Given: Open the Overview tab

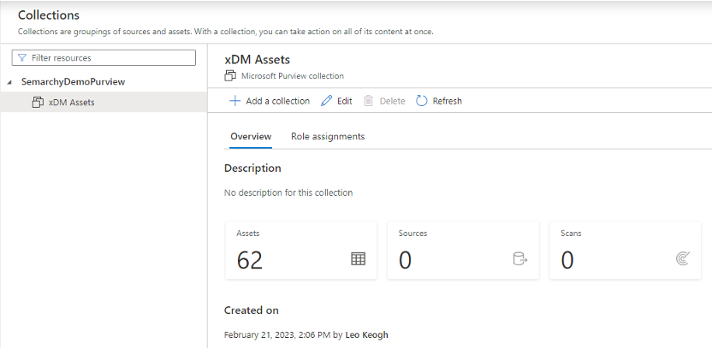Looking at the screenshot, I should pyautogui.click(x=251, y=137).
